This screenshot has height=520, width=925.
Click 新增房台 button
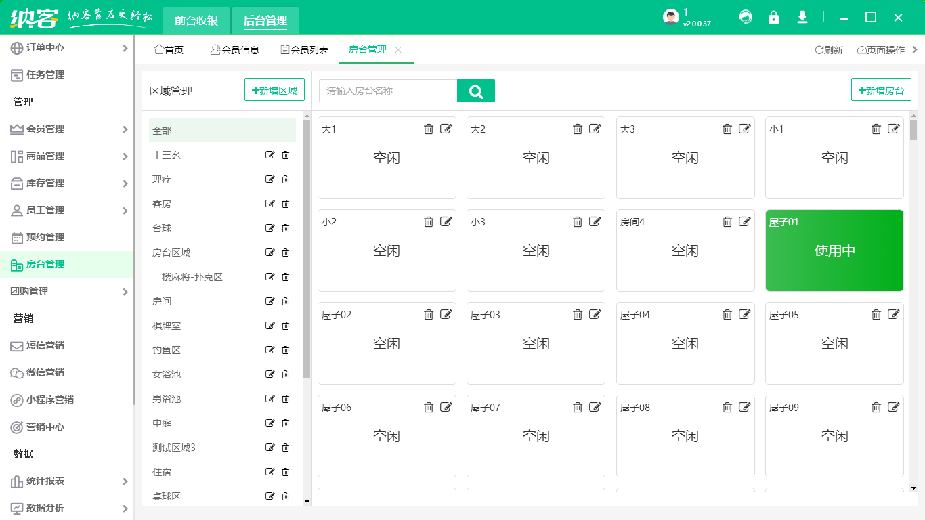(x=881, y=90)
